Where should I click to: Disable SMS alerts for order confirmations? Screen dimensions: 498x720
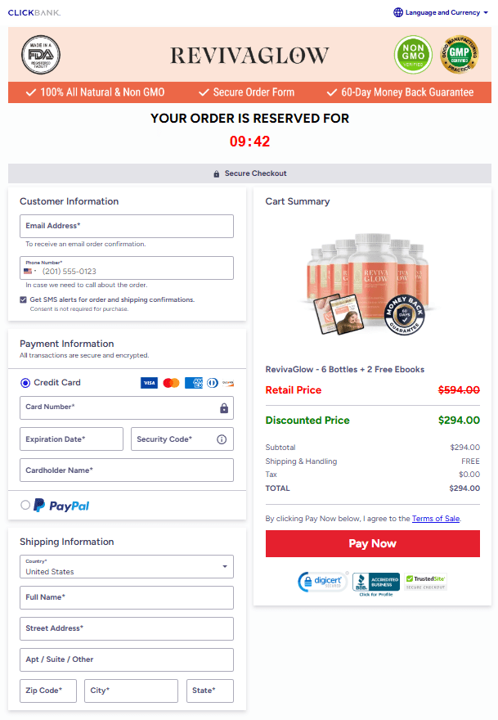coord(23,299)
